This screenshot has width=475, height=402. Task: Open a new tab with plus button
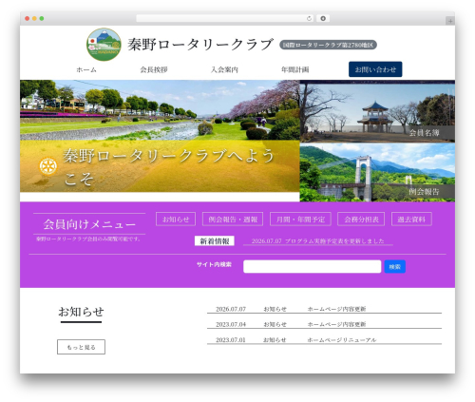pyautogui.click(x=450, y=21)
